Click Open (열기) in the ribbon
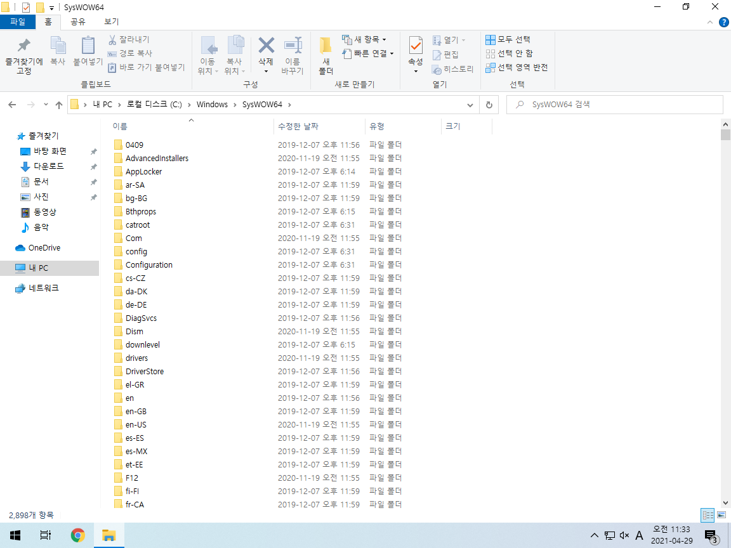 (449, 40)
